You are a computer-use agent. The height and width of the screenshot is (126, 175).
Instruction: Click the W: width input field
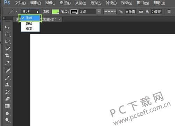(131, 12)
